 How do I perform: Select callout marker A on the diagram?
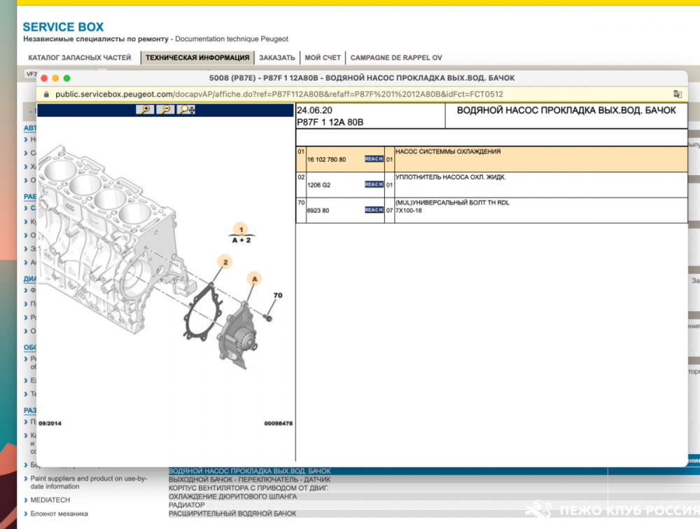click(254, 279)
